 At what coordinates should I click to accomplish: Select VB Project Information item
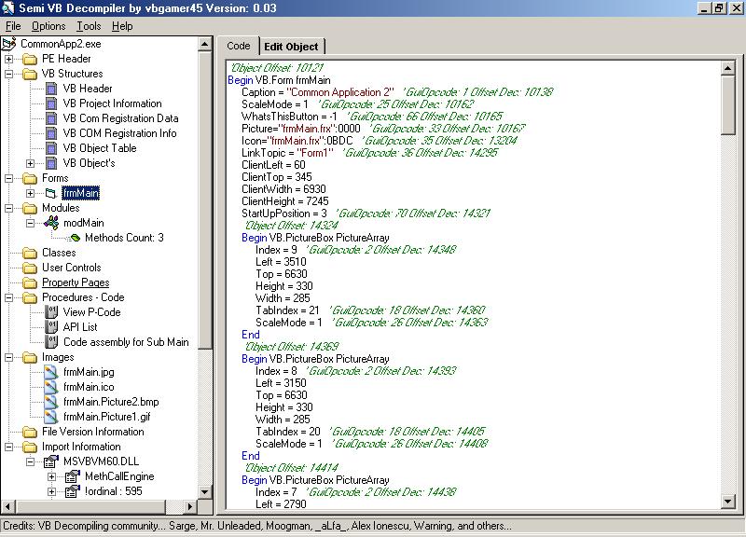(112, 103)
